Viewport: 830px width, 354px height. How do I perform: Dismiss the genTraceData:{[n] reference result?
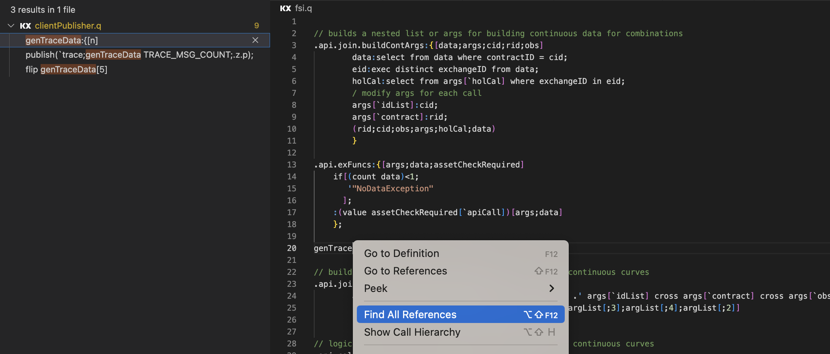[255, 40]
